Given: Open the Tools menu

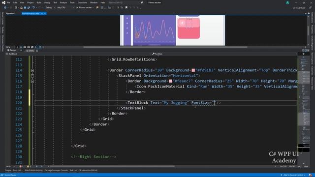Looking at the screenshot, I should point(72,2).
